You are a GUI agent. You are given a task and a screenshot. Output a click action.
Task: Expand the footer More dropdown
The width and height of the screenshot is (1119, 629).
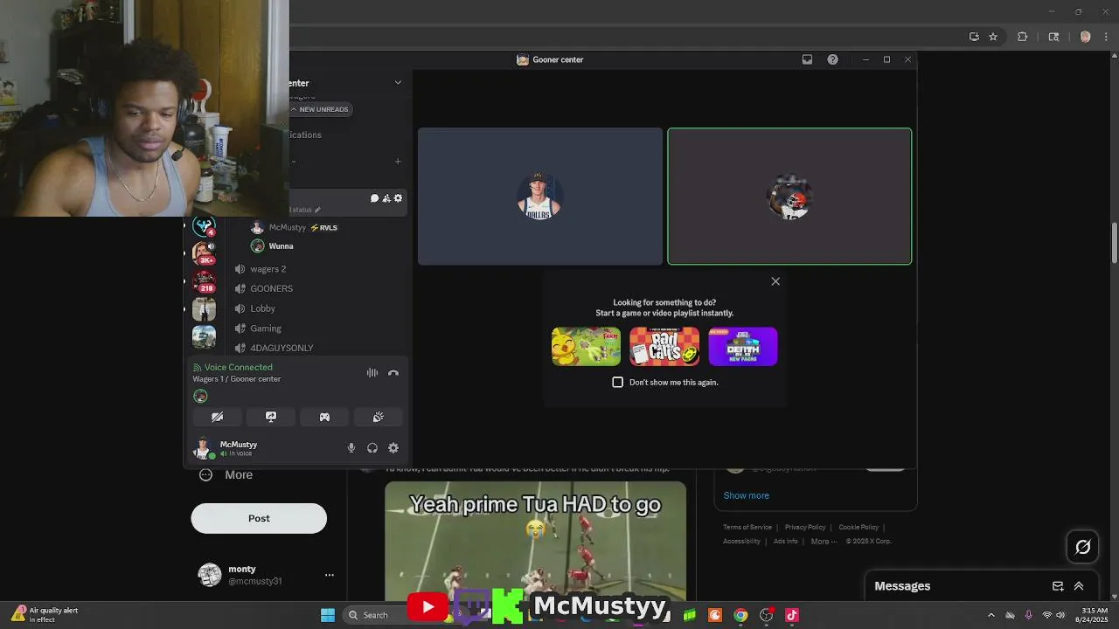click(x=823, y=542)
